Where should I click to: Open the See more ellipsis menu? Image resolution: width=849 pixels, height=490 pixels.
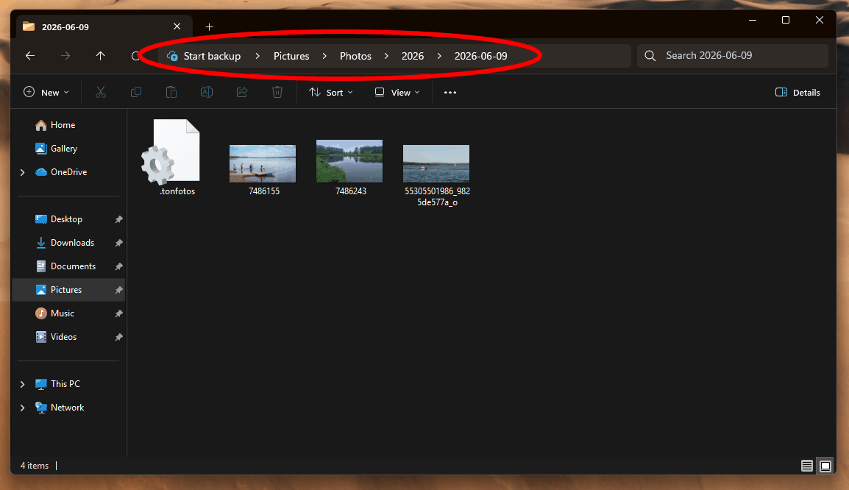pos(450,93)
